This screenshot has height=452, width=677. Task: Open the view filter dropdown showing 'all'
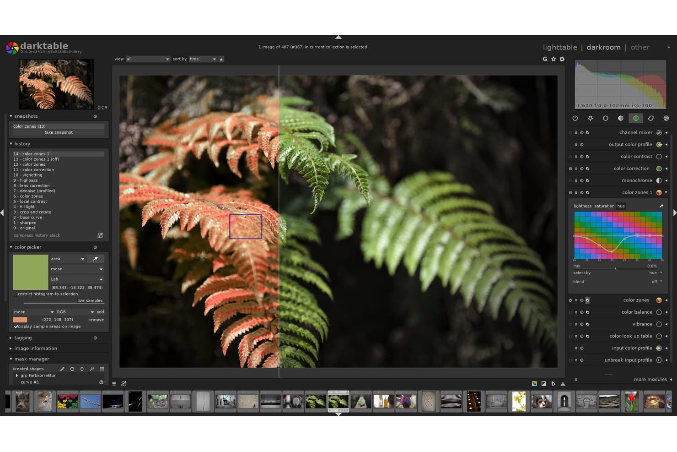tap(148, 59)
